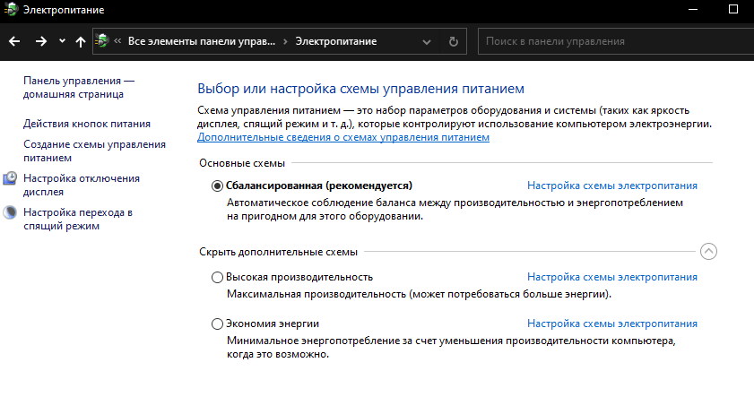
Task: Click the Forward navigation arrow
Action: [x=40, y=41]
